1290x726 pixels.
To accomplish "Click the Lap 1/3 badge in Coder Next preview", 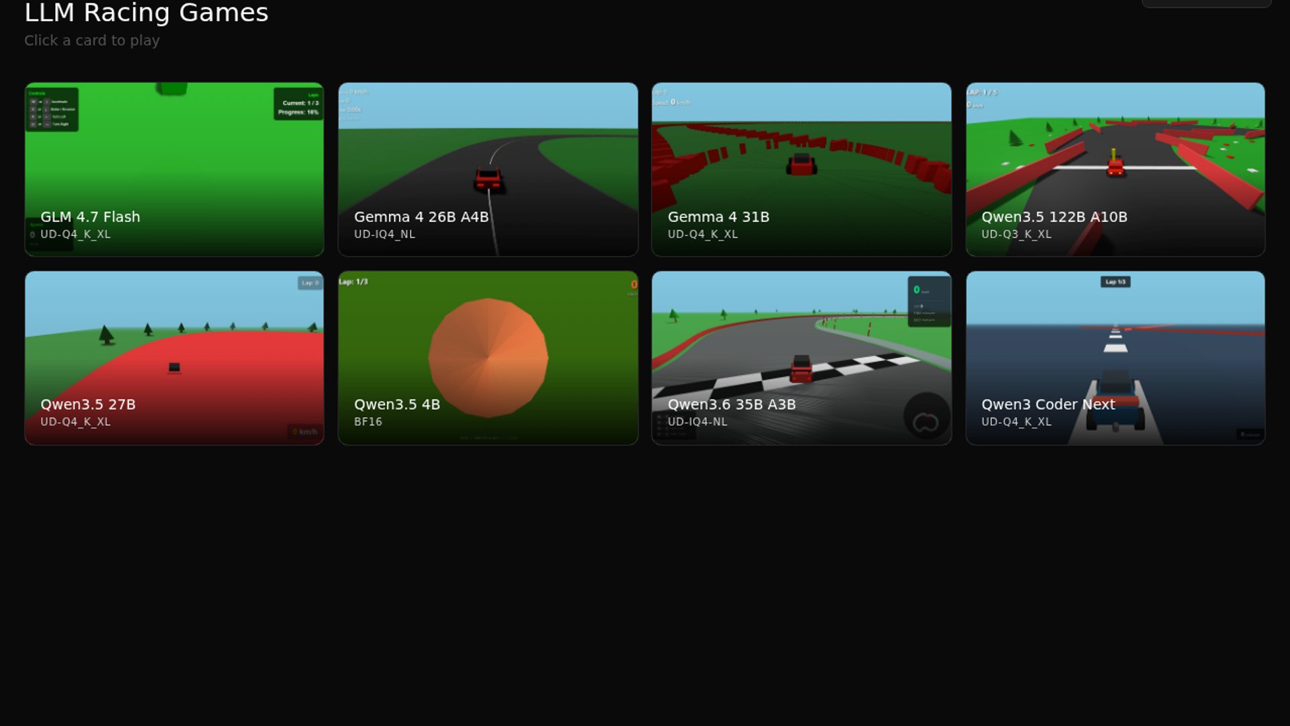I will [x=1115, y=282].
